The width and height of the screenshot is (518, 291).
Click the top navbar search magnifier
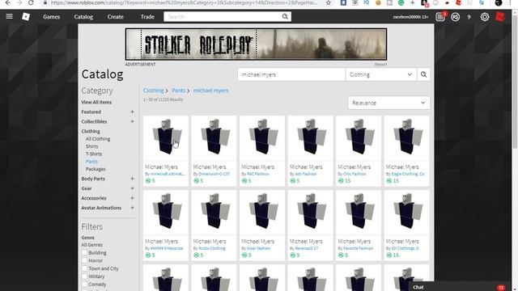tap(285, 16)
